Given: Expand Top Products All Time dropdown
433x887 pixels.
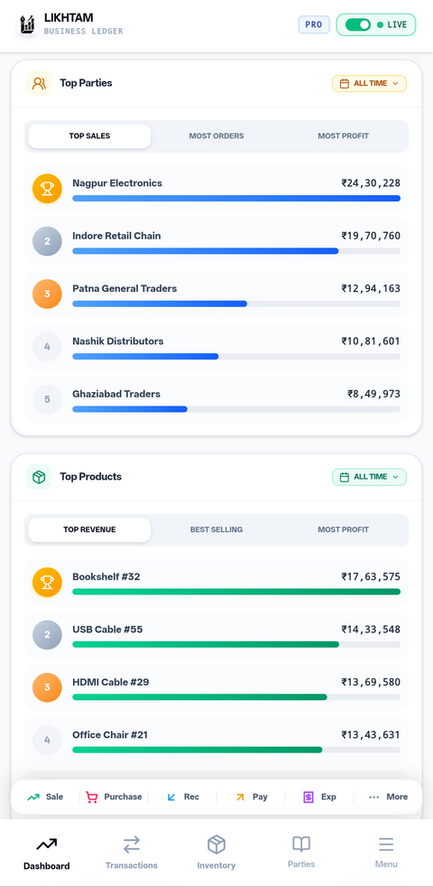Looking at the screenshot, I should 369,477.
